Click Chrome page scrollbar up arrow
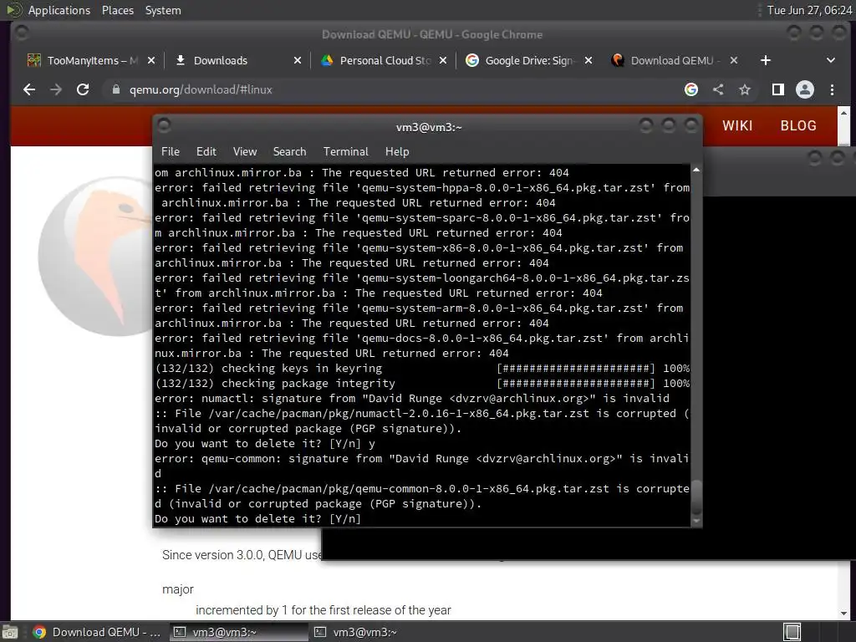This screenshot has height=642, width=856. (x=843, y=113)
